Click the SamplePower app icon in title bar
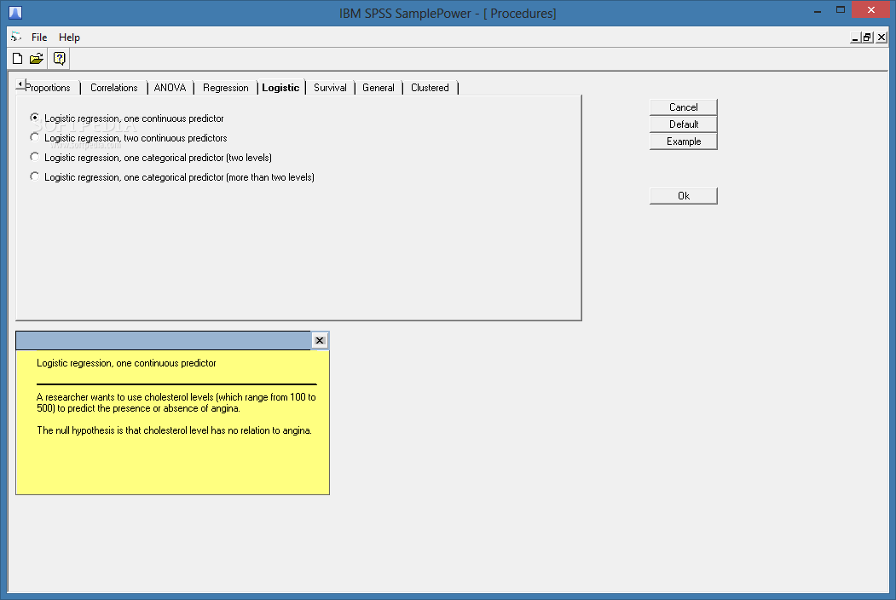 pos(15,13)
